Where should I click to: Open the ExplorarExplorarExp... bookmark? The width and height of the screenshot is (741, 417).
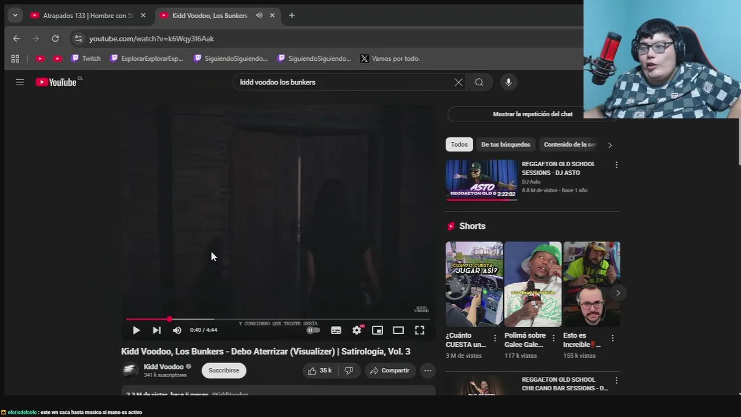147,58
